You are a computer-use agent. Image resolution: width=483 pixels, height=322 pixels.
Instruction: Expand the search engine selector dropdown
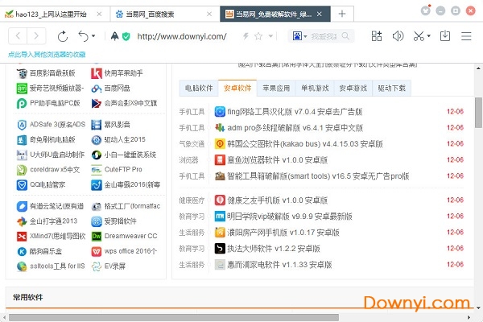tap(306, 36)
